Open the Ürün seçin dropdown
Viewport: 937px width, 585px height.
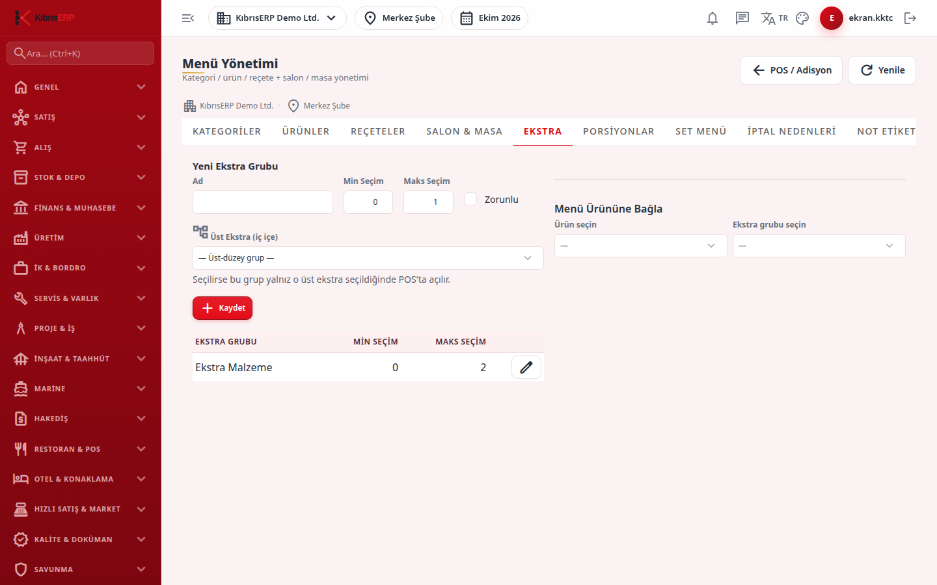(641, 246)
